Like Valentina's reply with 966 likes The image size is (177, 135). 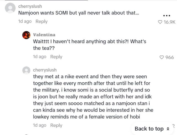pos(162,57)
